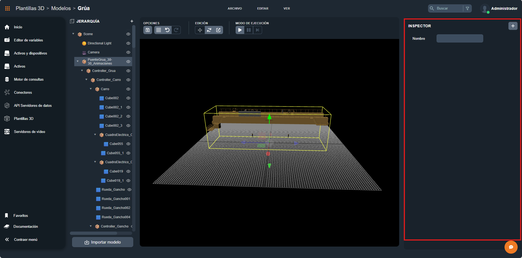Open the Ver menu
Screen dimensions: 522x258
(x=286, y=8)
